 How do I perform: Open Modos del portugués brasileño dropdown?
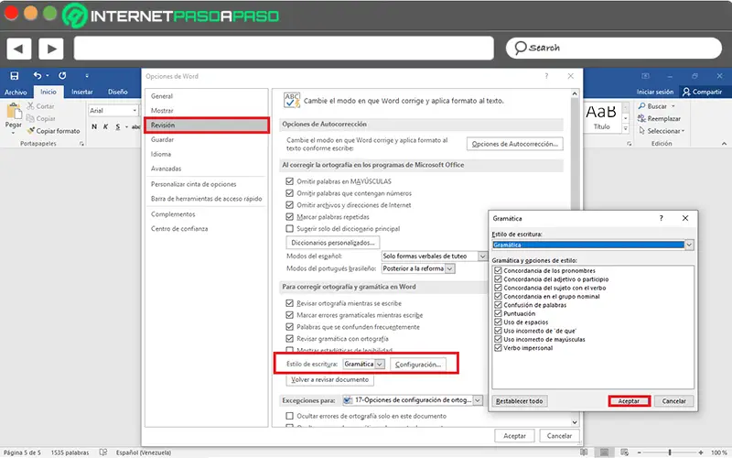coord(449,268)
